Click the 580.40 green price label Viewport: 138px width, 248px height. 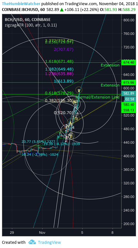coord(129,105)
